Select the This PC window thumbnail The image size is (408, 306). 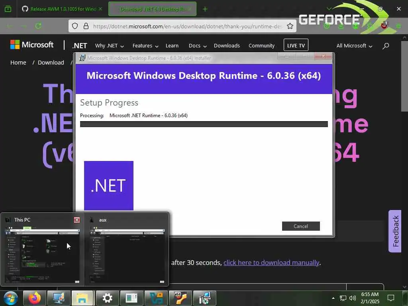click(42, 255)
